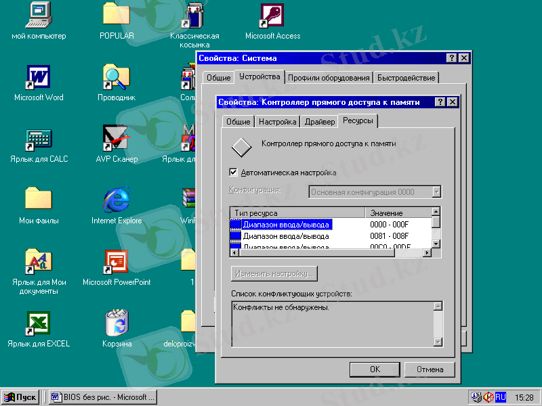542x406 pixels.
Task: Open the Internet Explorer desktop icon
Action: point(117,200)
